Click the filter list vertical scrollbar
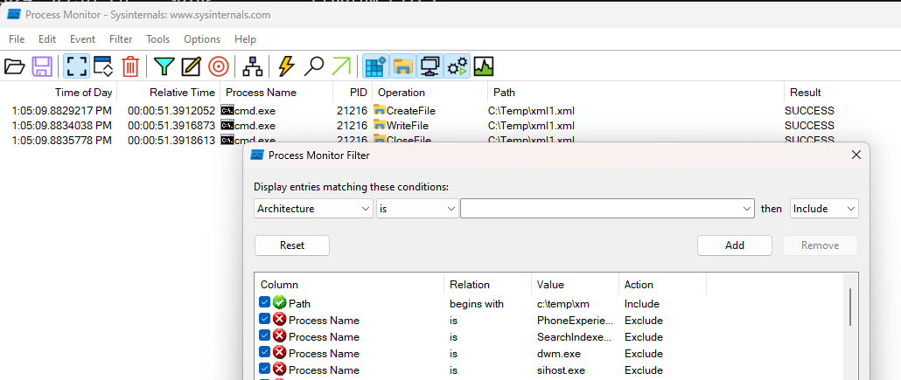The width and height of the screenshot is (901, 380). tap(851, 307)
